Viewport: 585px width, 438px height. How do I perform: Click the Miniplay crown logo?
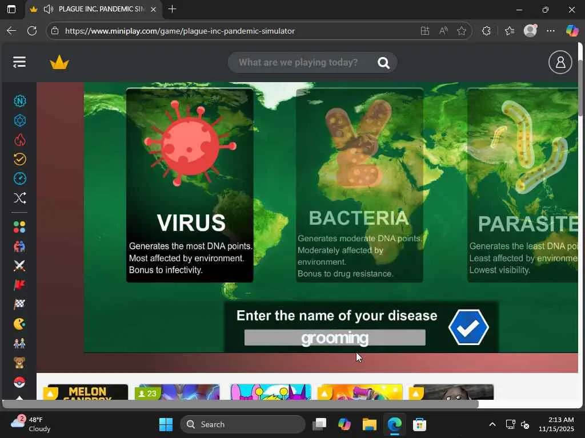(x=59, y=63)
